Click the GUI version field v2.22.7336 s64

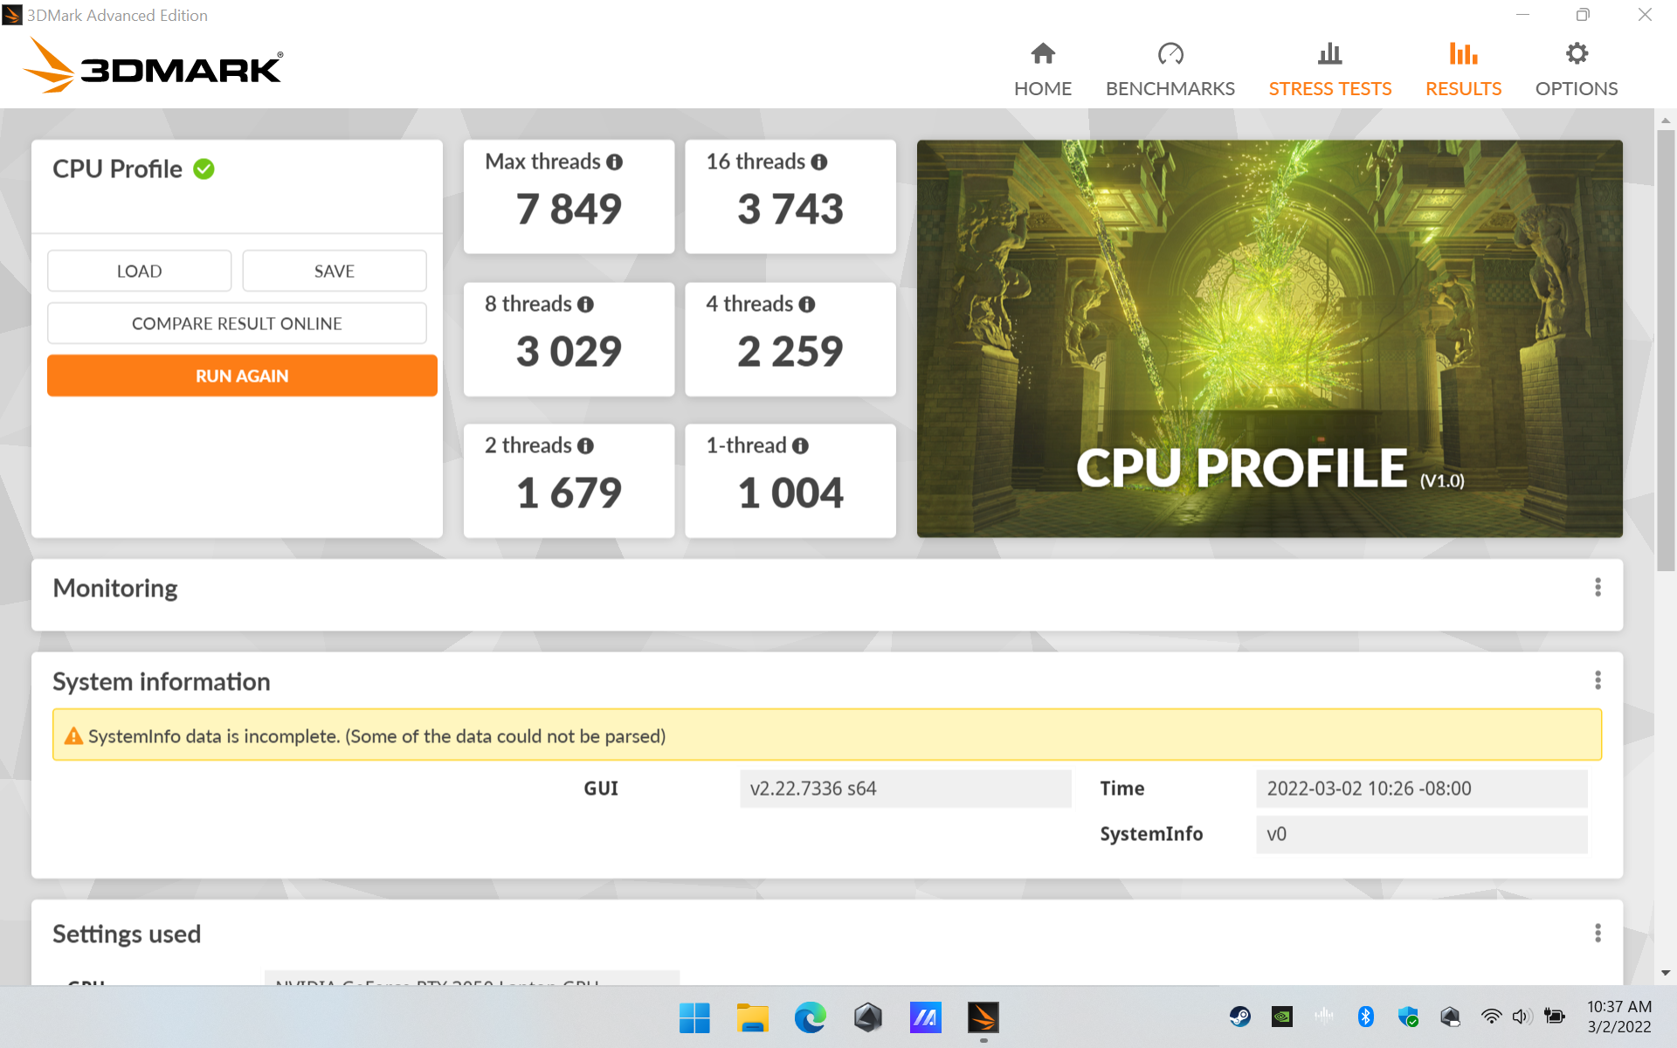[905, 789]
